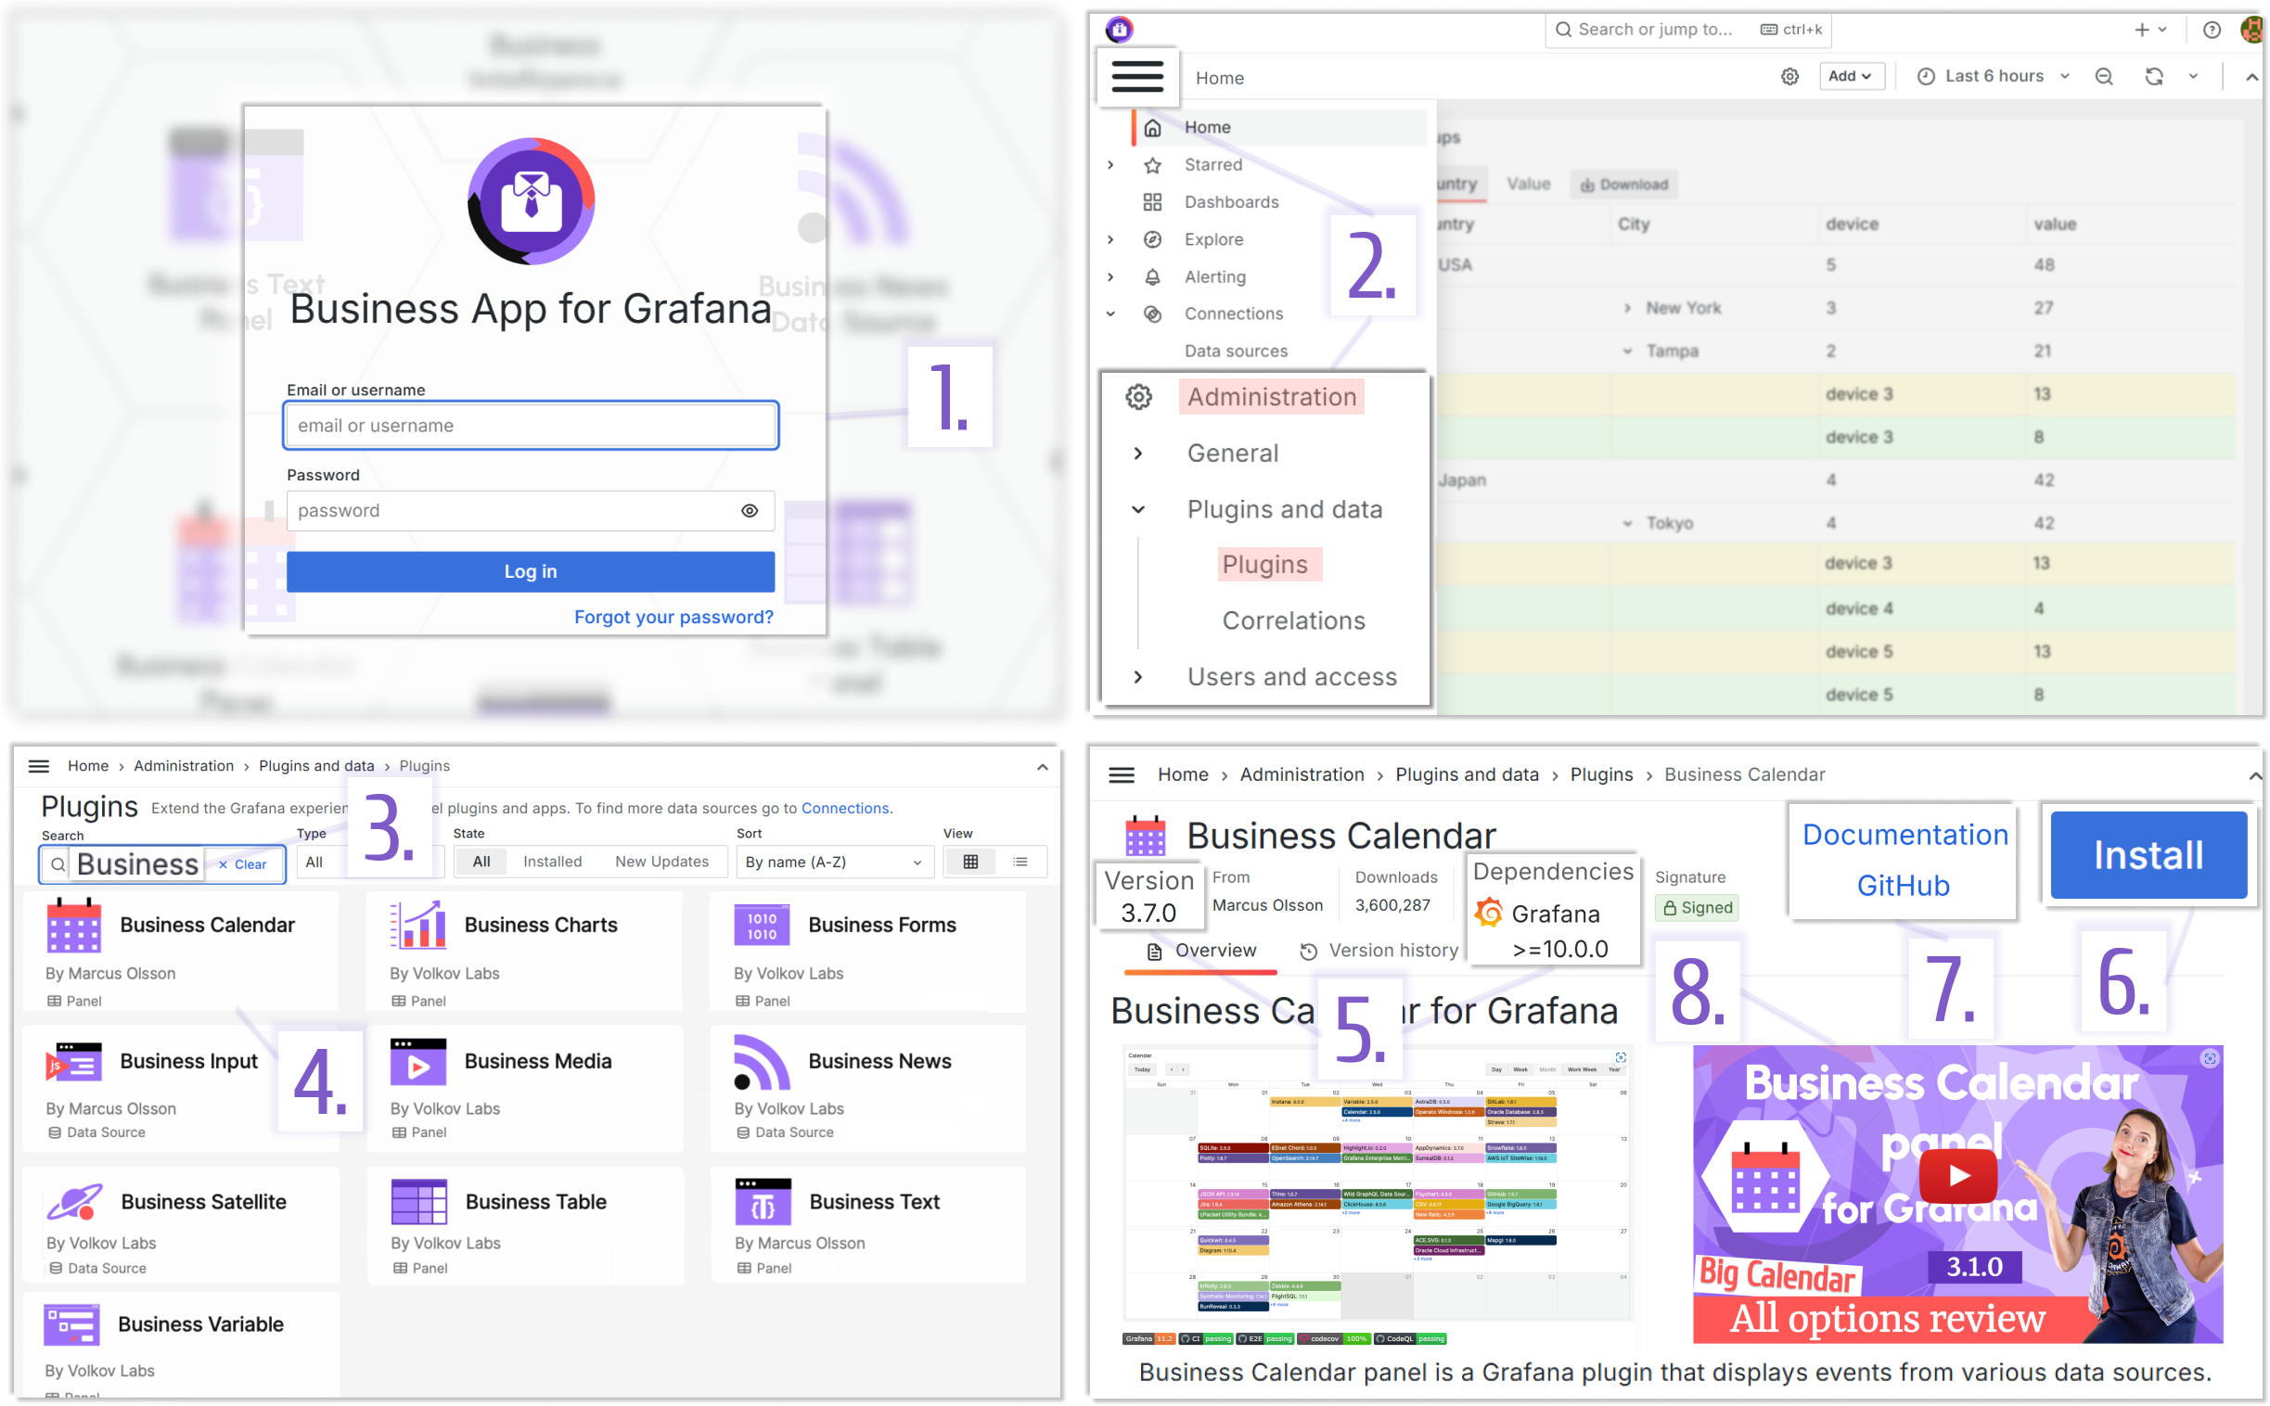
Task: Open the Business Text plugin card
Action: tap(867, 1225)
